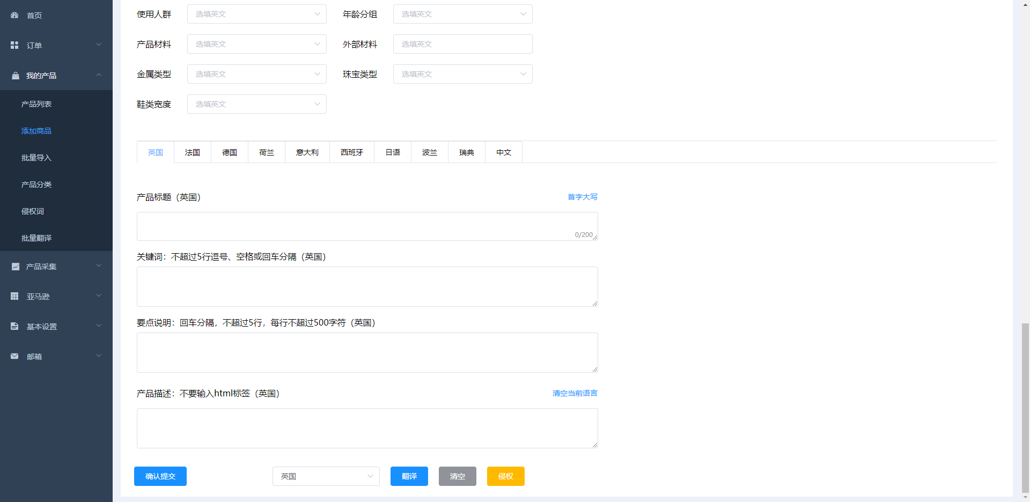The width and height of the screenshot is (1030, 502).
Task: Open 批量翻译 in the sidebar
Action: (x=36, y=238)
